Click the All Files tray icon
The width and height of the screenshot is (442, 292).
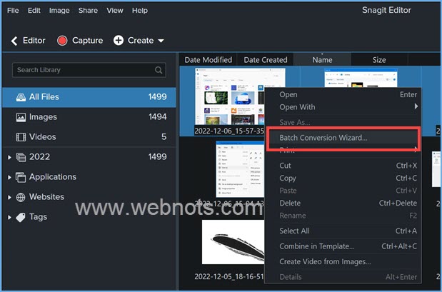(x=21, y=97)
